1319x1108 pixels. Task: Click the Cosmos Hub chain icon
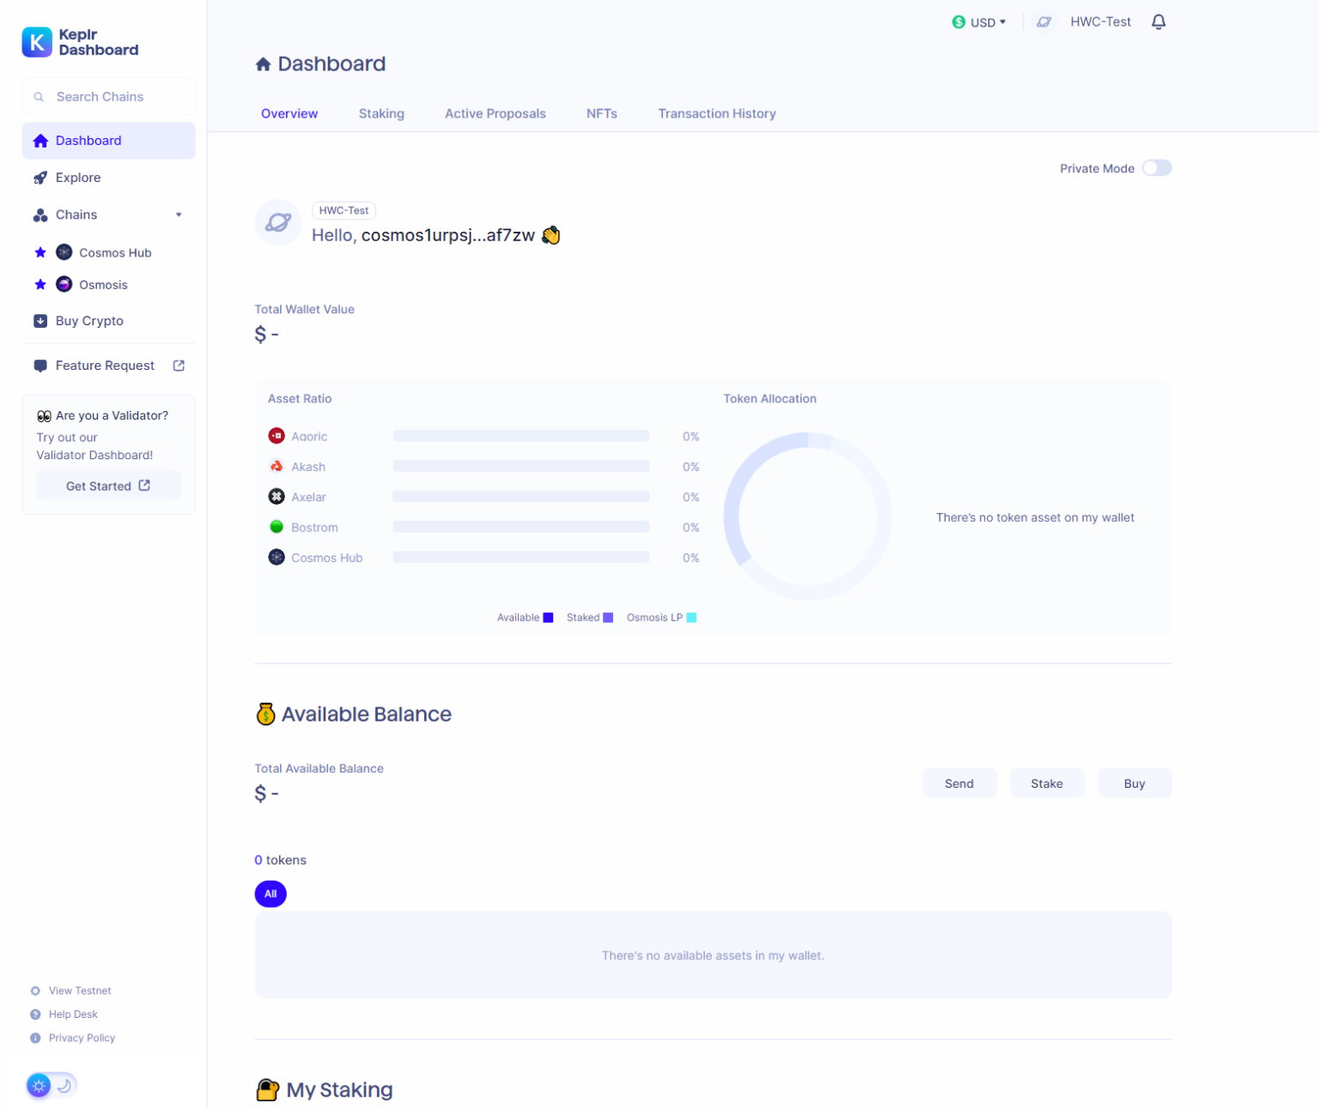64,251
